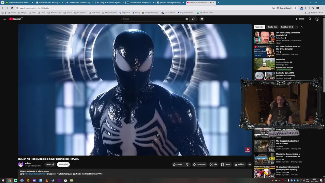
Task: Open the taskbar clock showing 19:01
Action: pos(314,180)
